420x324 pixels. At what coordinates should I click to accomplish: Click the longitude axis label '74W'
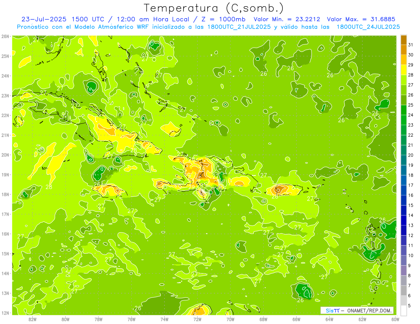[x=164, y=319]
